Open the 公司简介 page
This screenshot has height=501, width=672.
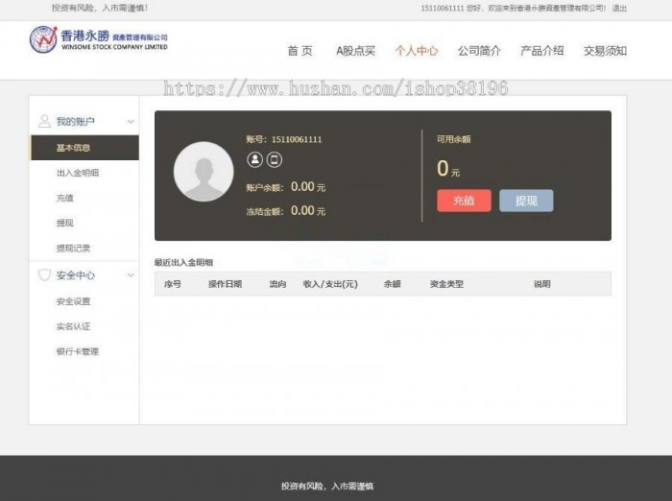click(479, 51)
